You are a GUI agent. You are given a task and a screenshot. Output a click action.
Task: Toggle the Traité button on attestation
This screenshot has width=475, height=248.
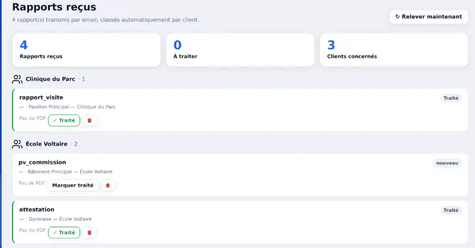tap(64, 233)
